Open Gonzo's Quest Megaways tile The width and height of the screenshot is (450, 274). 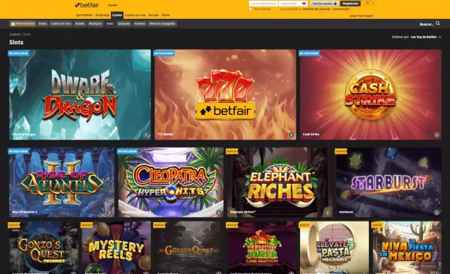43,248
